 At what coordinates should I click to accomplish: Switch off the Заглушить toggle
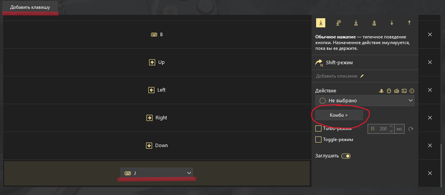tap(346, 156)
